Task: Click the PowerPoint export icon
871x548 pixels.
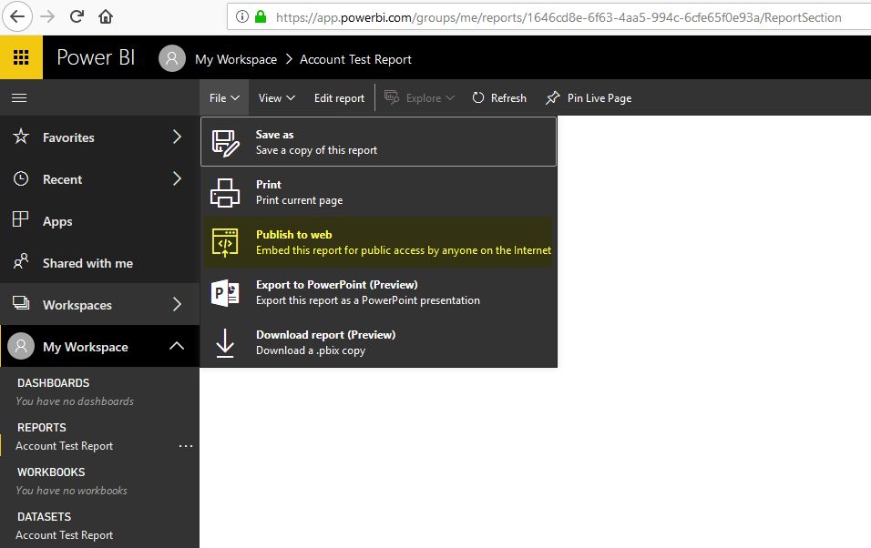Action: click(x=225, y=292)
